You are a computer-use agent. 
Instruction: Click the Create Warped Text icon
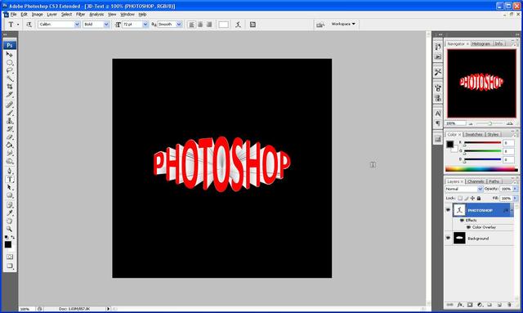238,25
